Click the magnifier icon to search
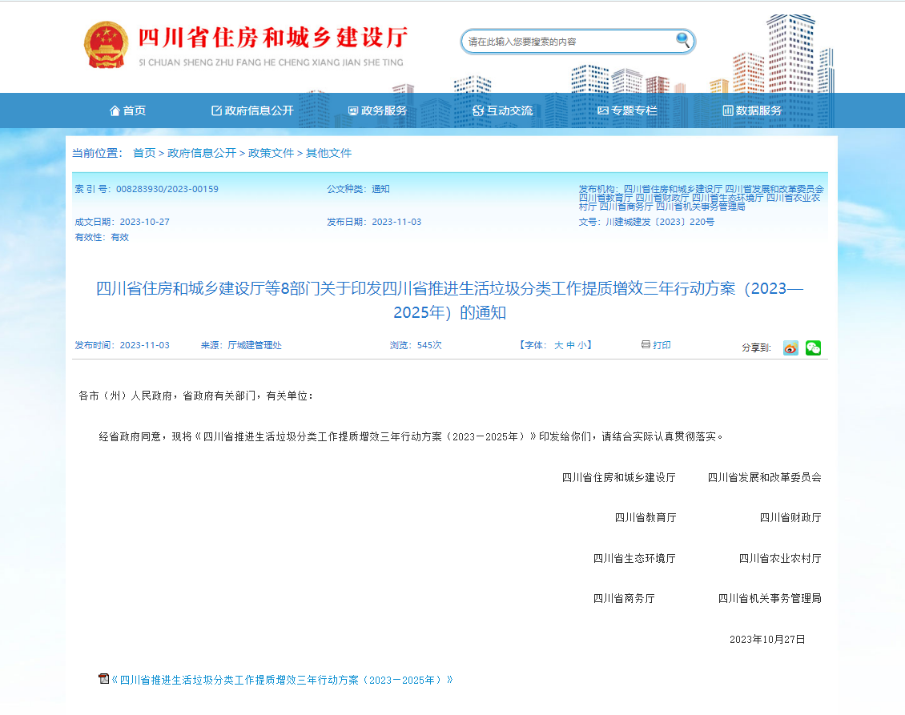 pos(682,40)
